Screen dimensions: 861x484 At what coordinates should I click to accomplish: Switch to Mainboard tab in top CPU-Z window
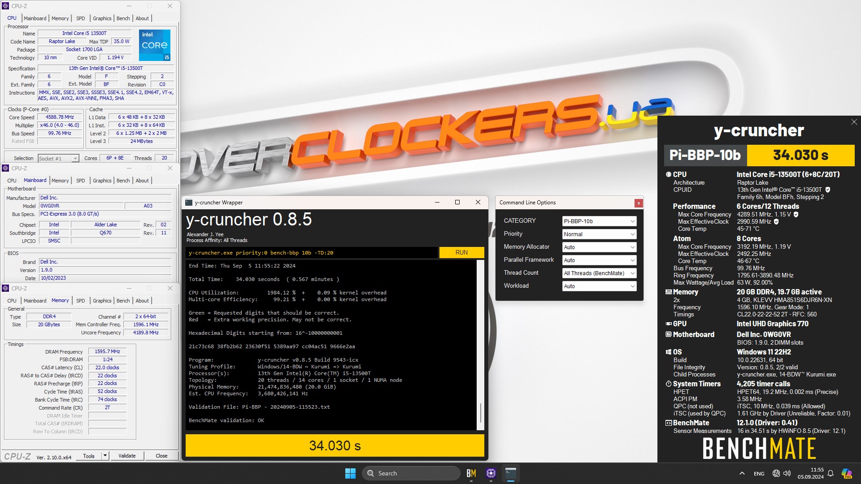(x=35, y=18)
